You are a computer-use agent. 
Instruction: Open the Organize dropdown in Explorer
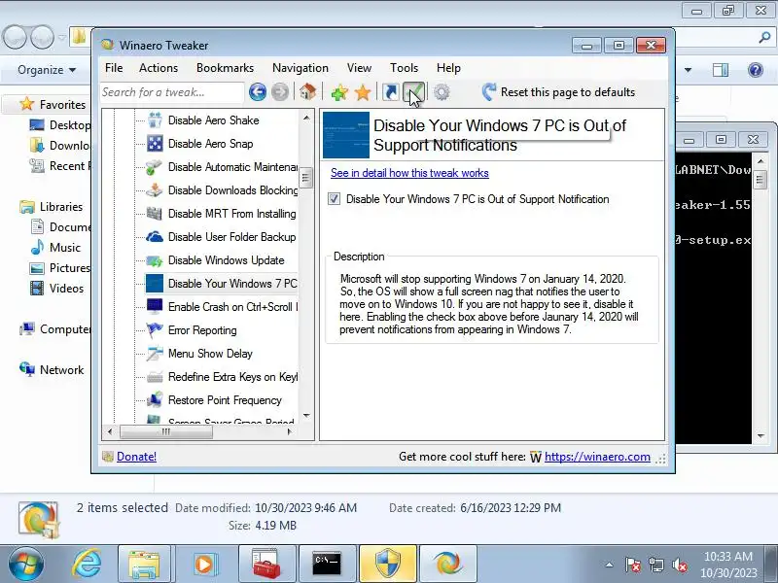[x=47, y=70]
